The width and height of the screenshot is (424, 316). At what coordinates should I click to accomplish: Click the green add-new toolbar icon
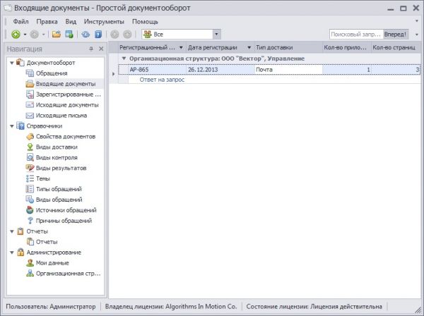(x=16, y=34)
